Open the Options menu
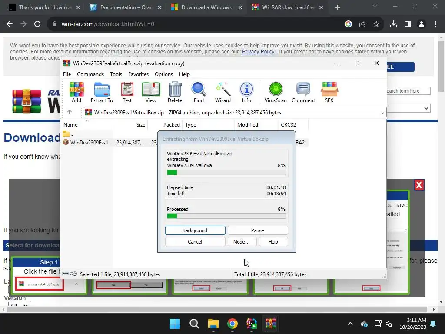The image size is (445, 334). click(164, 74)
